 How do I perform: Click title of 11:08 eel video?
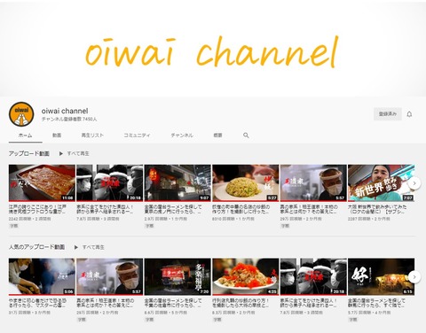38,209
